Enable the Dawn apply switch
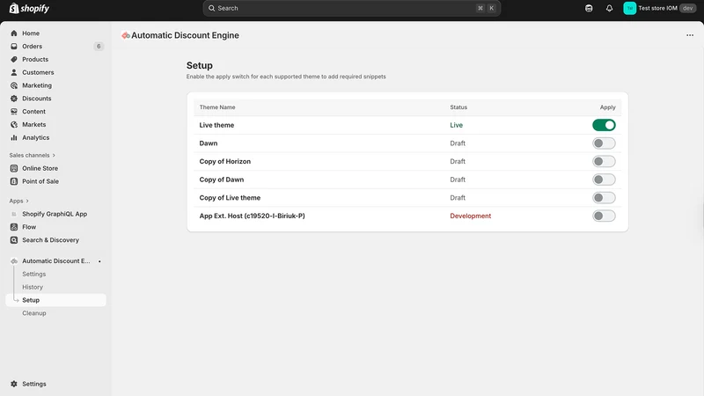This screenshot has width=704, height=396. [604, 143]
